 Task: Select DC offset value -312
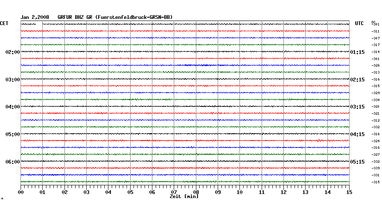375,121
